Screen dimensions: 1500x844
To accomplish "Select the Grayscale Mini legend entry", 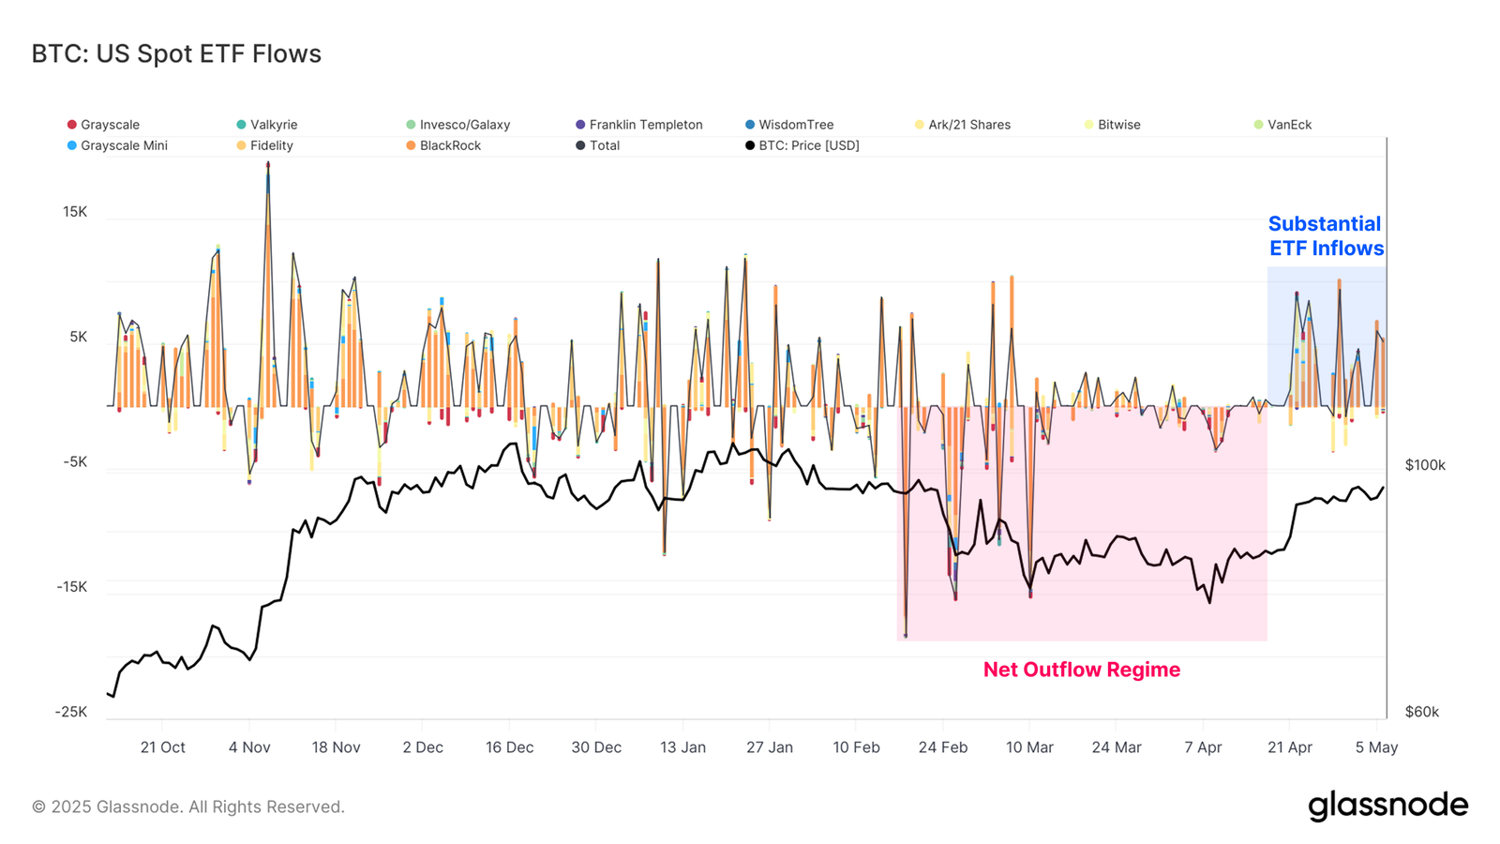I will (125, 145).
